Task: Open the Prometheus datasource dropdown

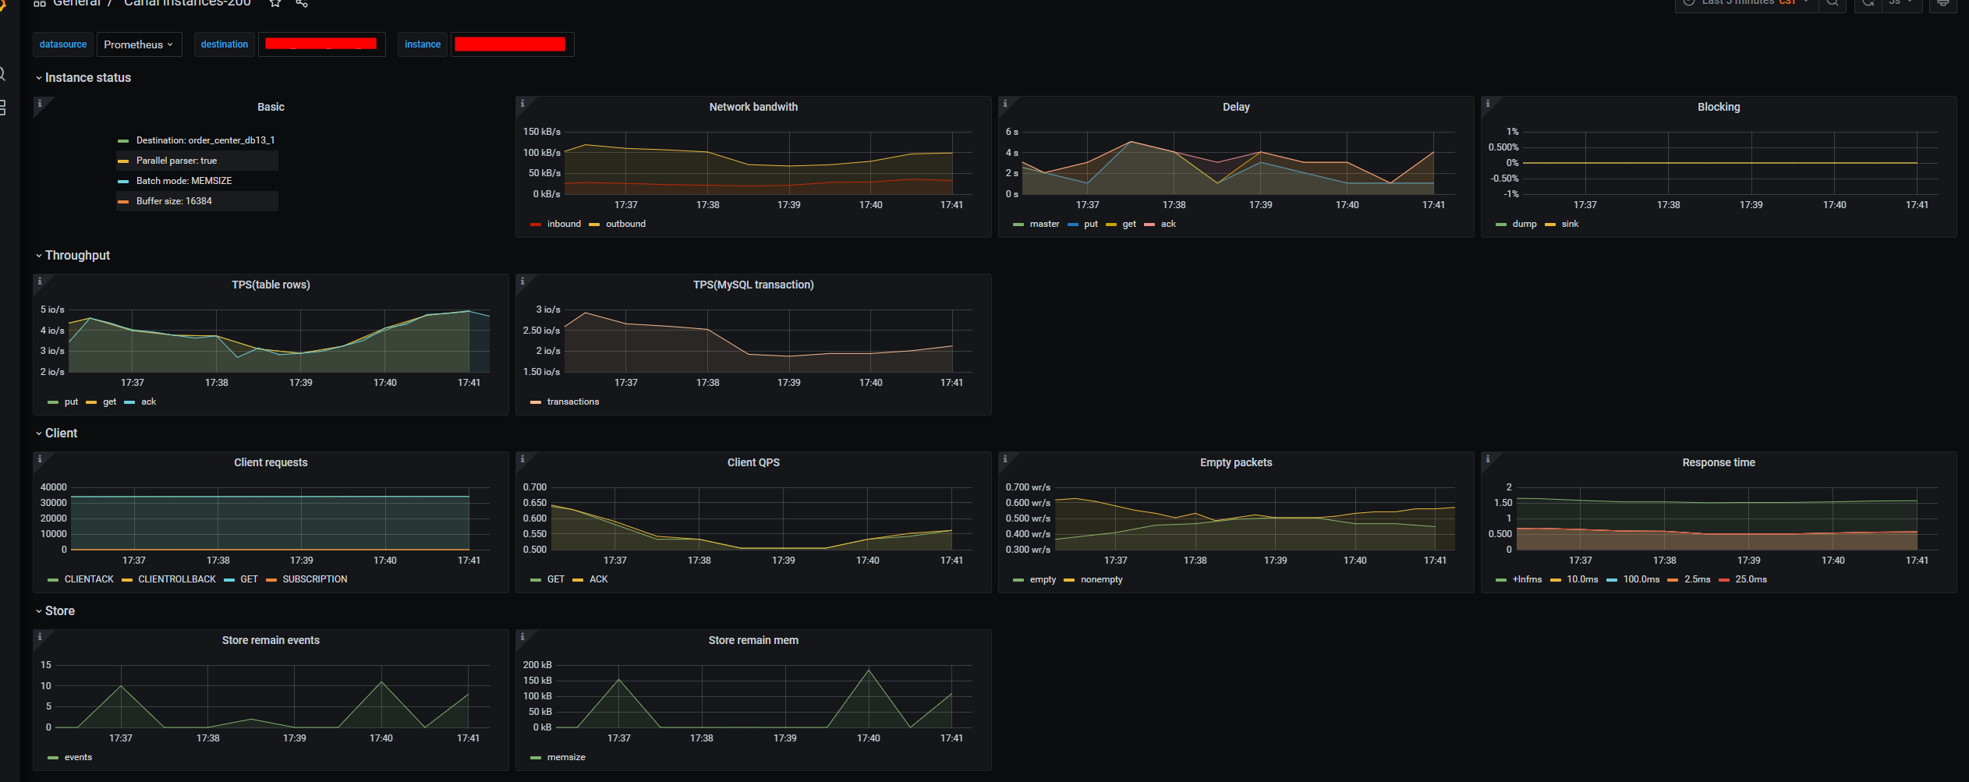Action: [139, 44]
